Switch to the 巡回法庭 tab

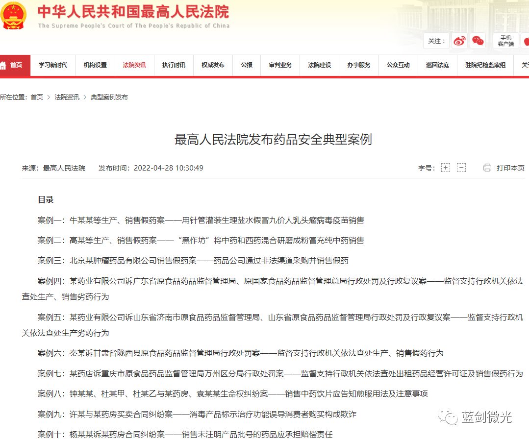coord(437,65)
